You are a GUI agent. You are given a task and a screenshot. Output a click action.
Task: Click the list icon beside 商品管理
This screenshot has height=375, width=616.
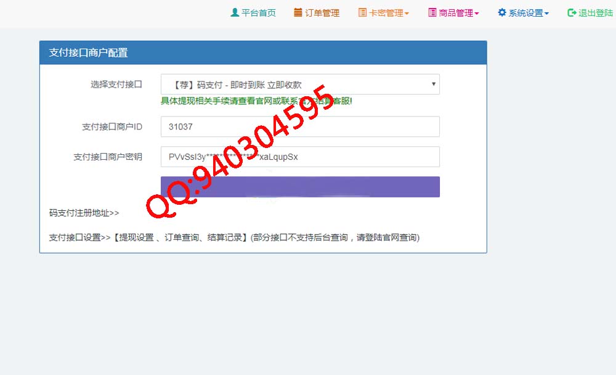(432, 12)
